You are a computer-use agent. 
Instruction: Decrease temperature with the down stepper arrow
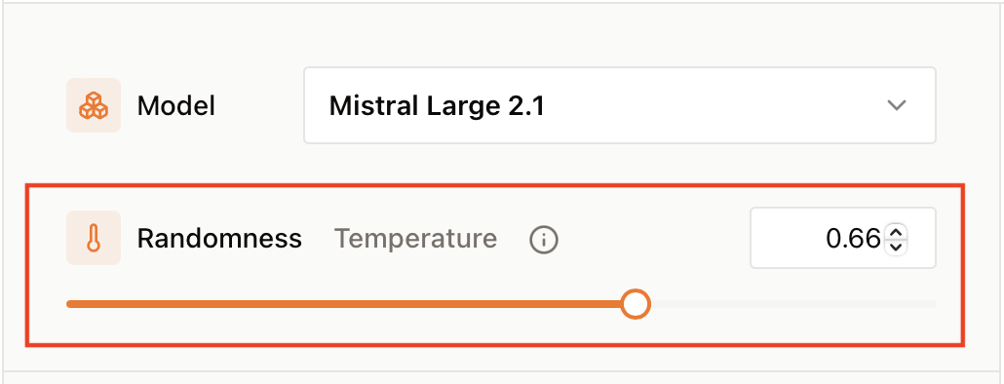[x=897, y=247]
